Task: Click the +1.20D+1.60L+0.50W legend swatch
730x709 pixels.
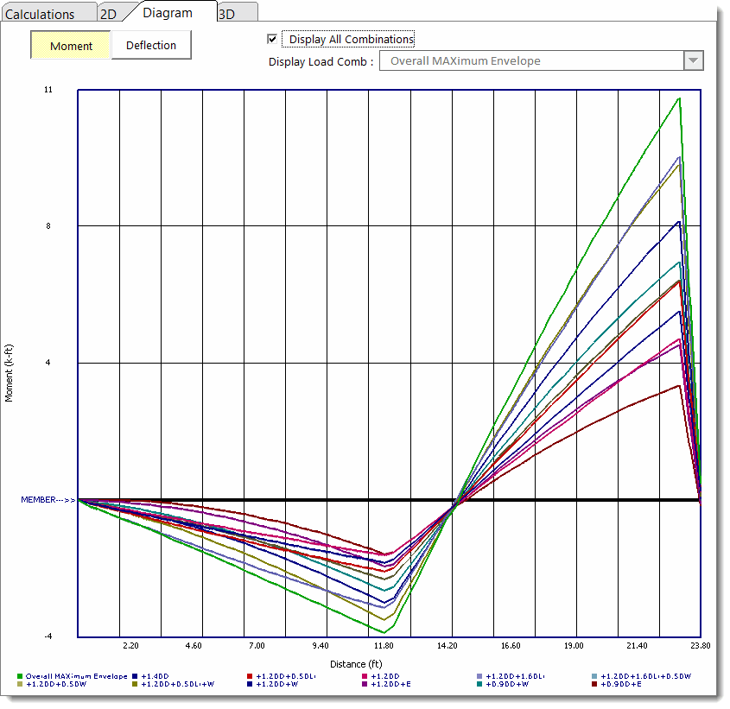Action: 594,676
